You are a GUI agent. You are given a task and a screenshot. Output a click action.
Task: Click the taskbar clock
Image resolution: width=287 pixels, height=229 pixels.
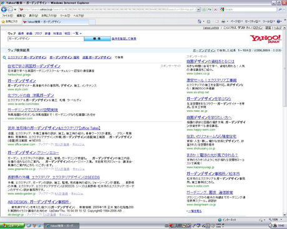281,225
